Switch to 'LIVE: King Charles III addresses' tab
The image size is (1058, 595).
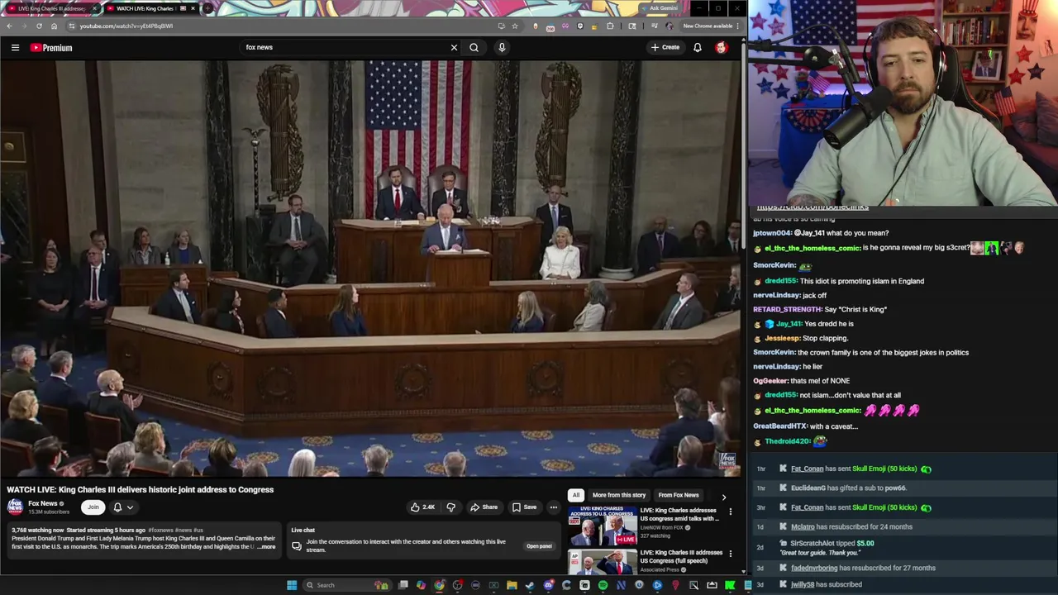(x=50, y=8)
